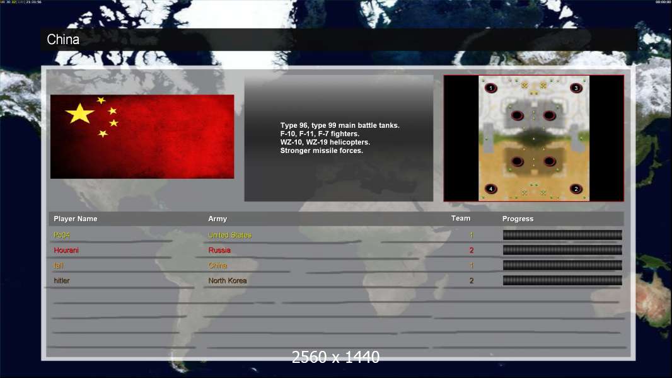Click the minimap preview center area
Image resolution: width=672 pixels, height=378 pixels.
533,138
